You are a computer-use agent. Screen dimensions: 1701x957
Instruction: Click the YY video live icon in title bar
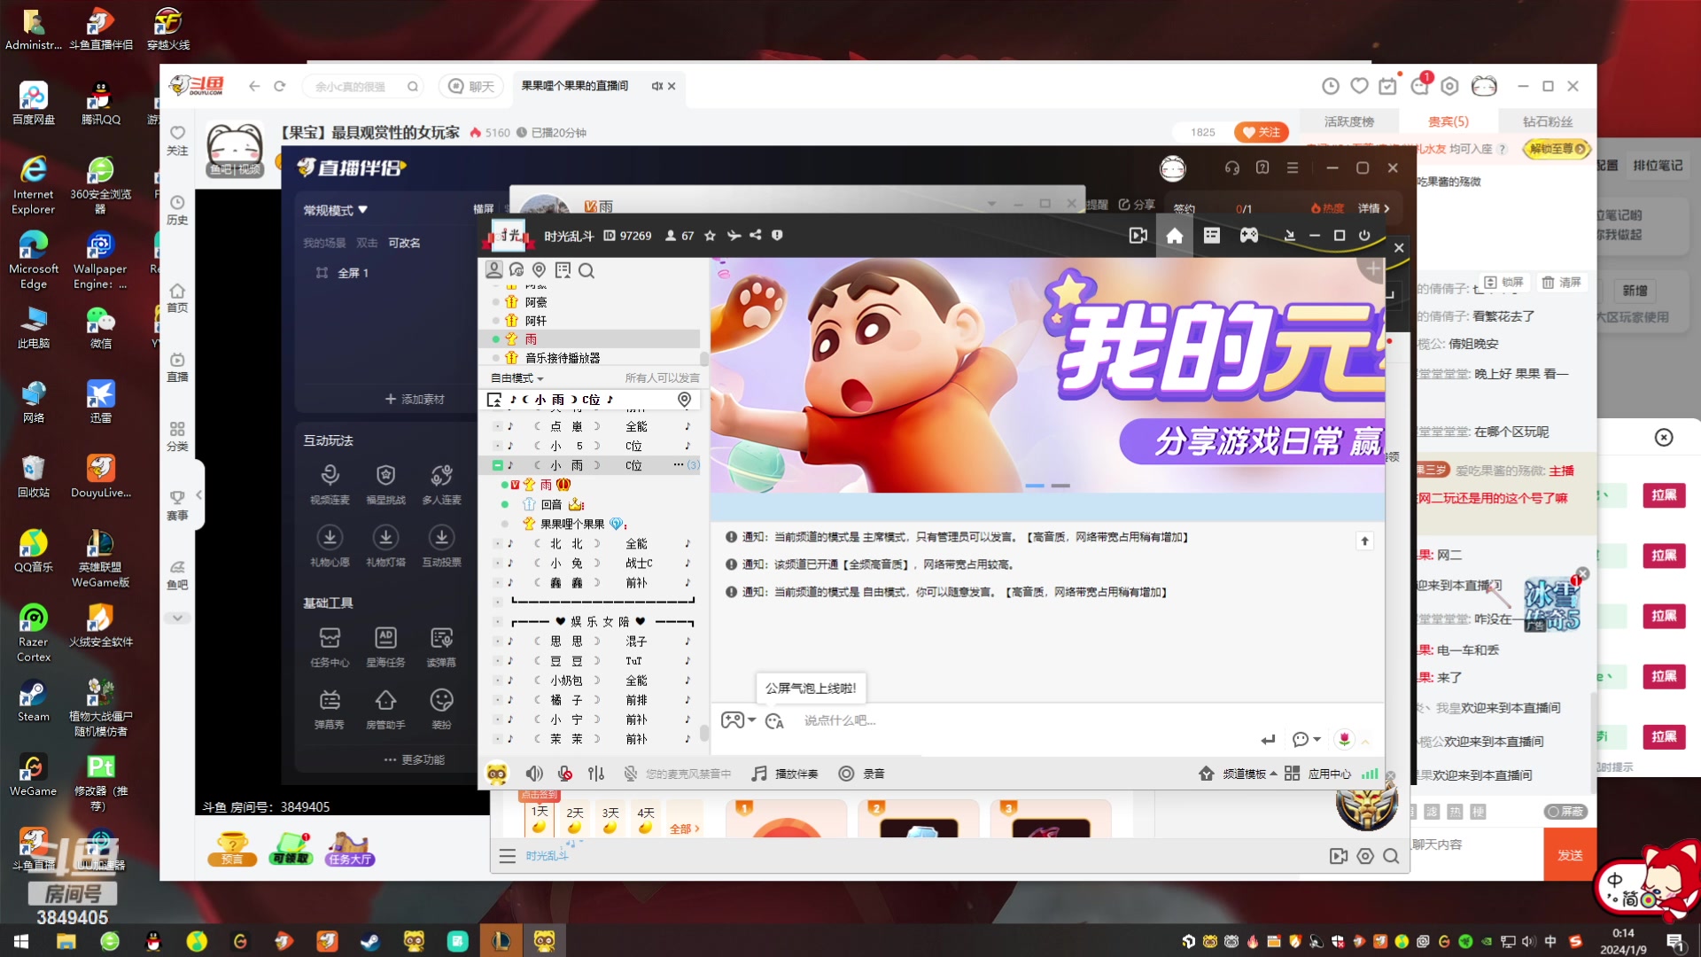point(1138,236)
